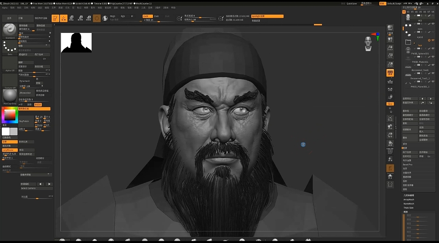The width and height of the screenshot is (439, 243).
Task: Toggle Zadd sculpting mode
Action: point(147,16)
